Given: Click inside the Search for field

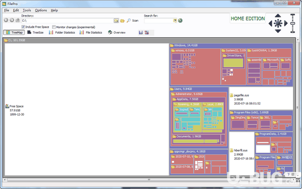Looking at the screenshot, I should 159,21.
